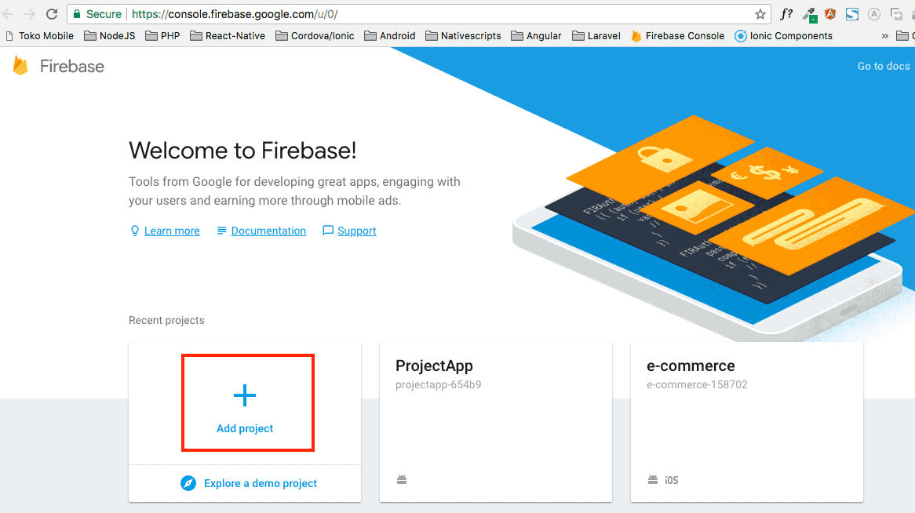This screenshot has height=513, width=915.
Task: Reload the page with the refresh icon
Action: pyautogui.click(x=53, y=14)
